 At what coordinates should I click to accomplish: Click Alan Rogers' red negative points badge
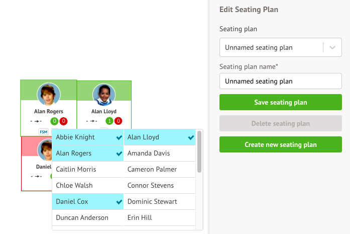click(x=63, y=121)
